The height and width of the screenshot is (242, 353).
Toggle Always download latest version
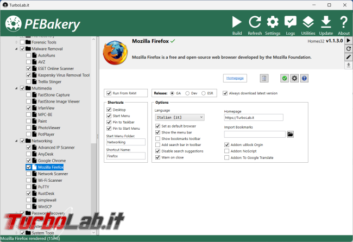[225, 93]
